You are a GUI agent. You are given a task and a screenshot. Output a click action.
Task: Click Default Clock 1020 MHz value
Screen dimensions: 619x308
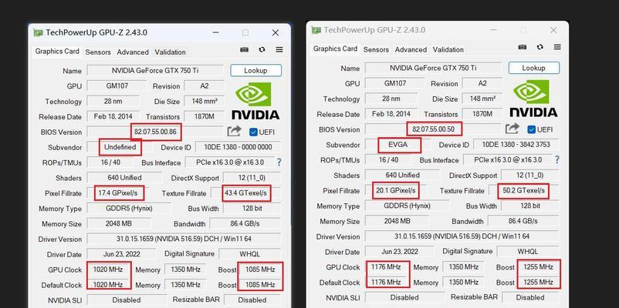pyautogui.click(x=108, y=285)
